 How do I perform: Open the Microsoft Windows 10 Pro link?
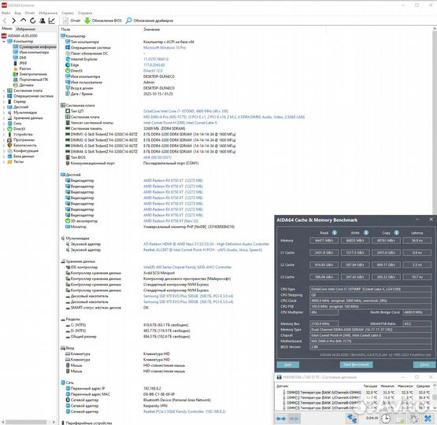point(165,48)
